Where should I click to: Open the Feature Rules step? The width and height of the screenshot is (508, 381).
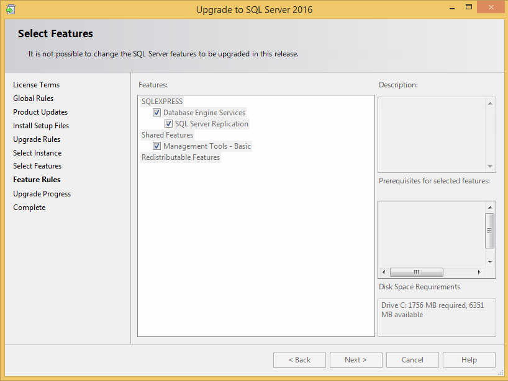point(37,180)
